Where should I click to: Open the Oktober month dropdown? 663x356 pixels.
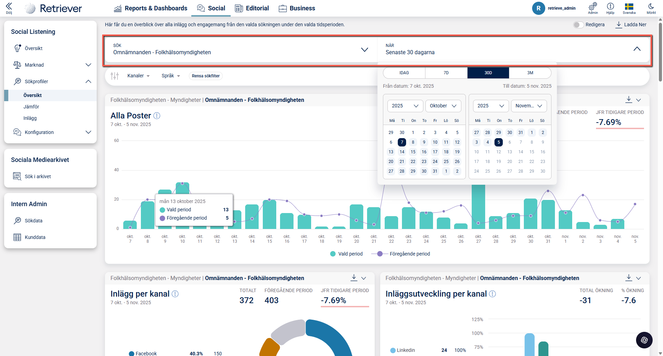[x=443, y=106]
